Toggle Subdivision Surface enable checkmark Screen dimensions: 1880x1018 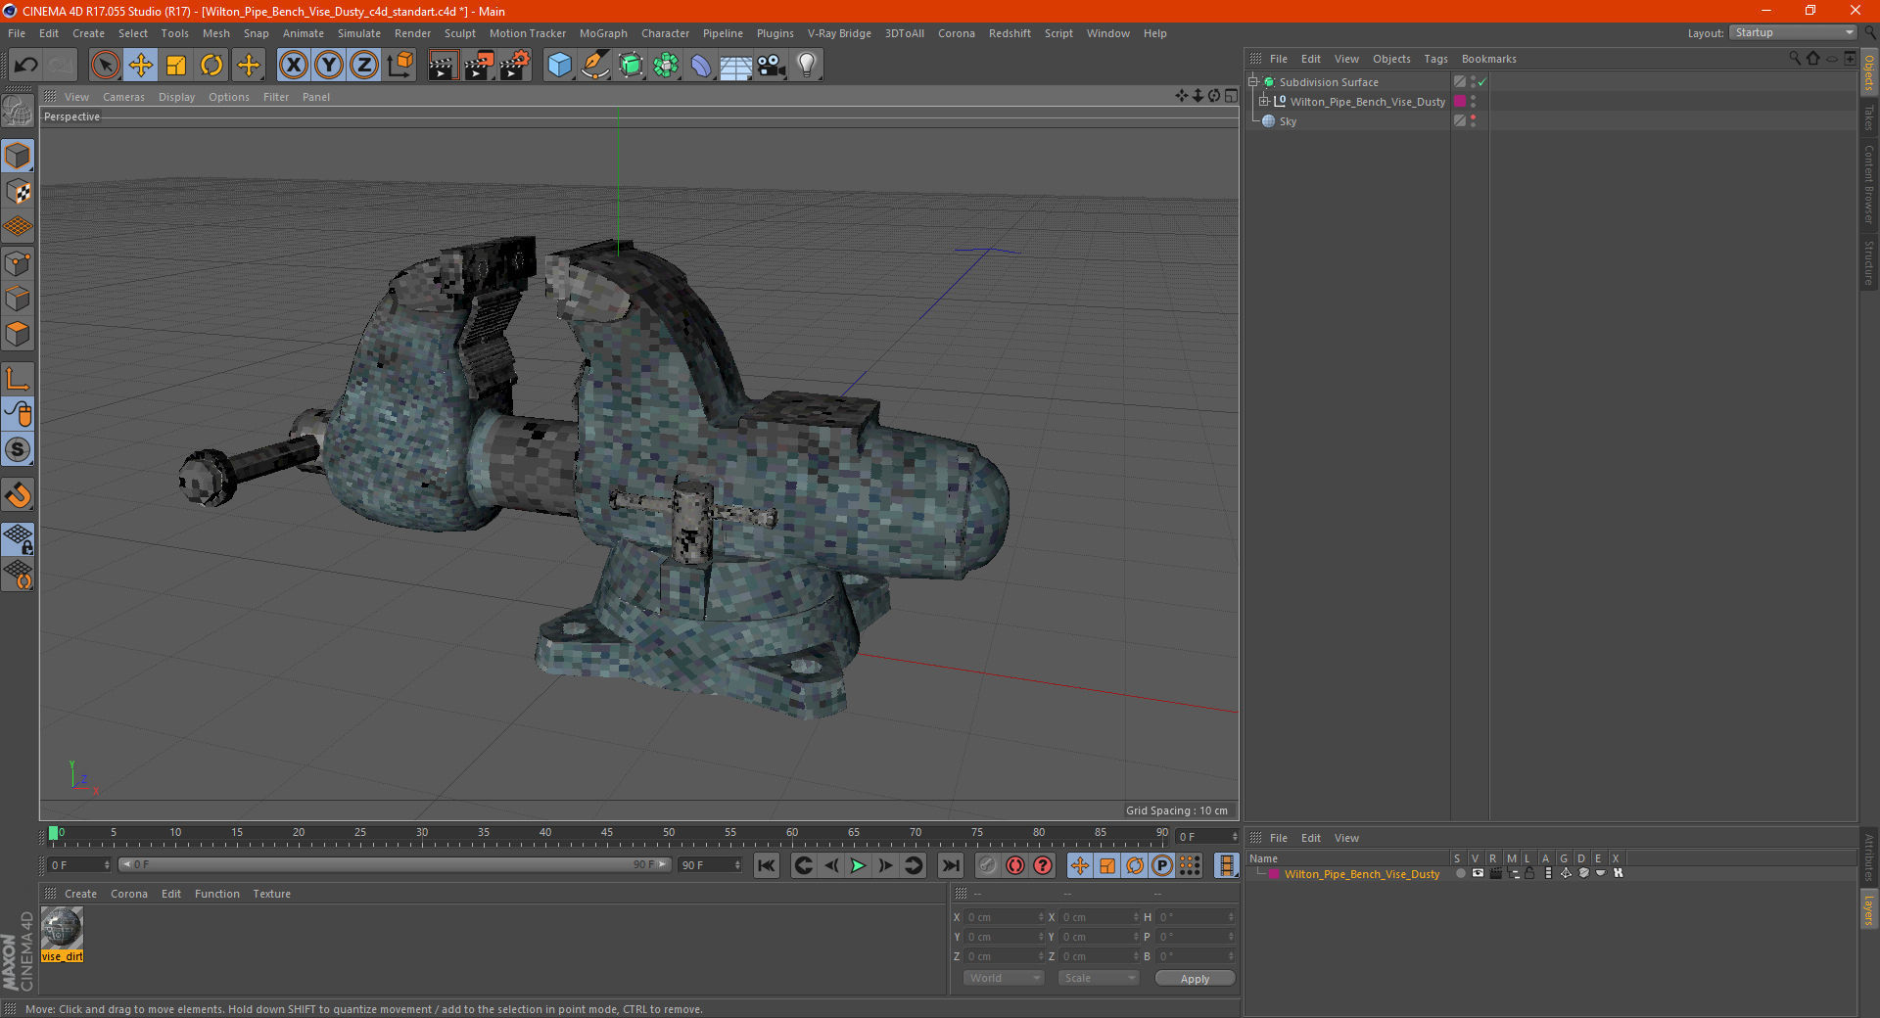(x=1482, y=82)
